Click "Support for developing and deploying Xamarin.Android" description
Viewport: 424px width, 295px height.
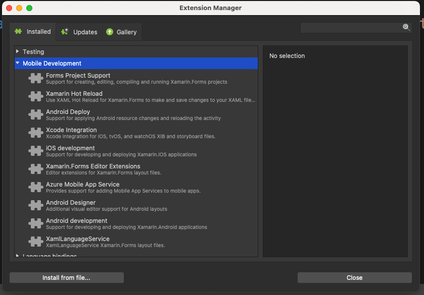point(126,227)
